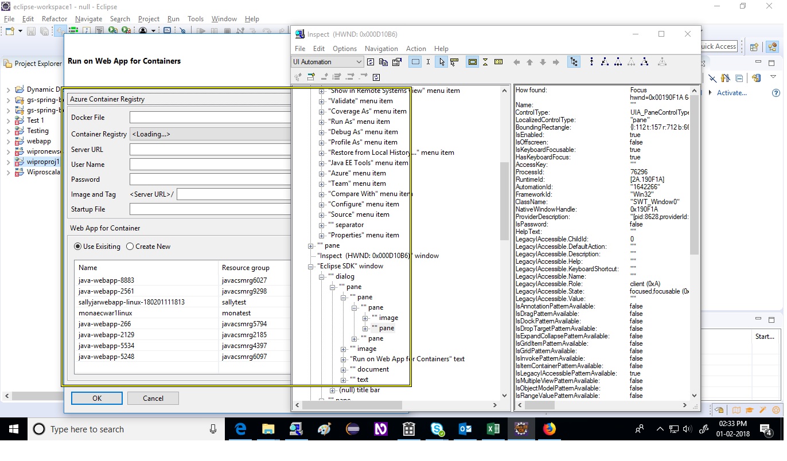
Task: Open the Refactor menu in Eclipse
Action: 54,18
